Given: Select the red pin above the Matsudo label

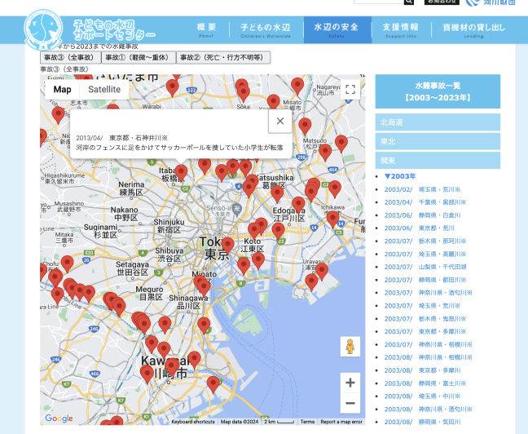Looking at the screenshot, I should click(x=305, y=126).
